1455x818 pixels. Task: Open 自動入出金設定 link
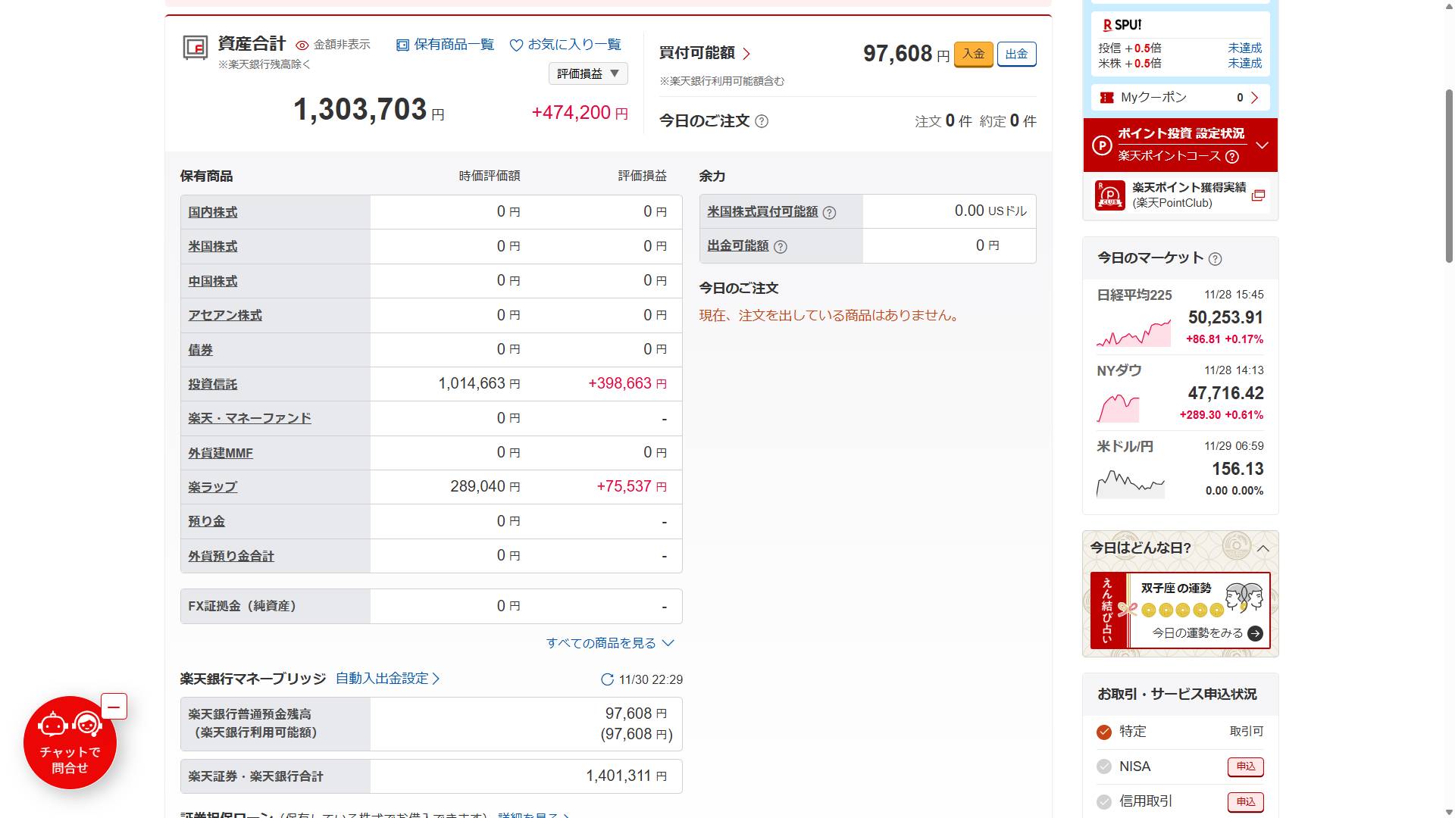[383, 679]
